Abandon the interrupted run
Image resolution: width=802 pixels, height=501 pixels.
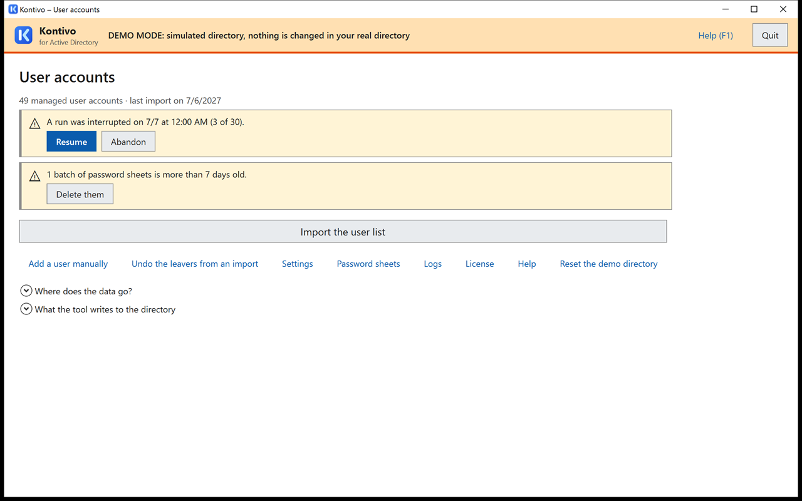128,142
